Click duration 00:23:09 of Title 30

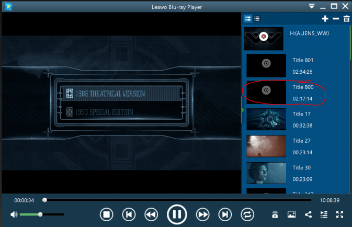[x=302, y=179]
